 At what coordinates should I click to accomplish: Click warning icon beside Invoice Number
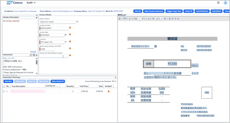[70, 28]
